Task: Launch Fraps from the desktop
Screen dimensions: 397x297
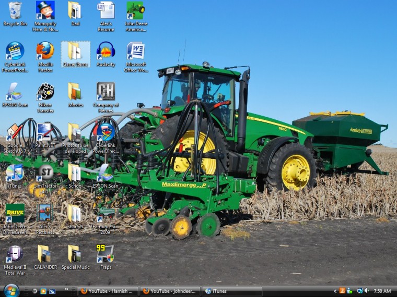Action: [106, 257]
